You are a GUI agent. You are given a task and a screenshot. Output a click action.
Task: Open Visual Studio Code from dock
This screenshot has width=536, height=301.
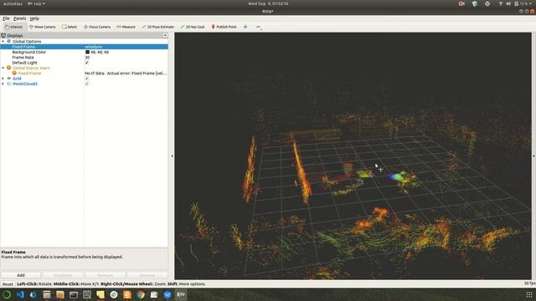20,294
